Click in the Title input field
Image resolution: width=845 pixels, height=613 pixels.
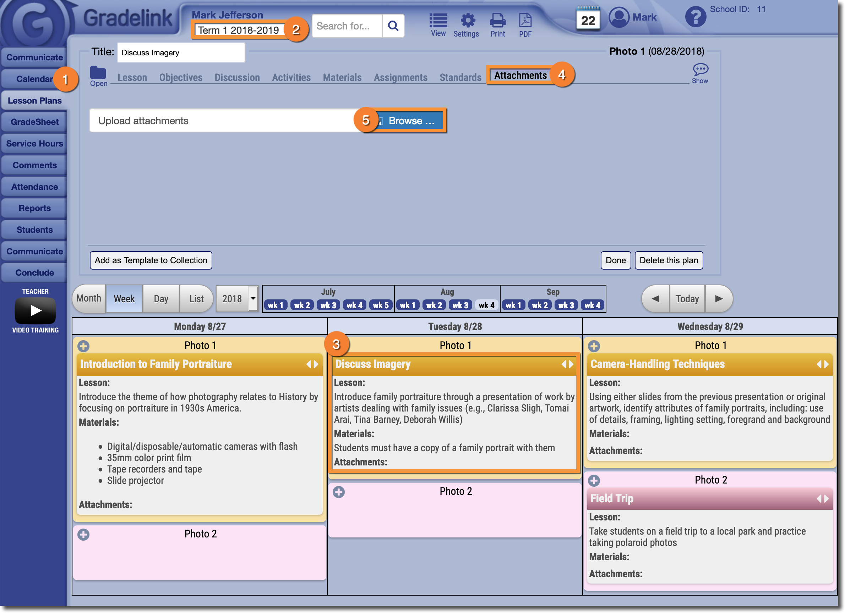point(181,53)
